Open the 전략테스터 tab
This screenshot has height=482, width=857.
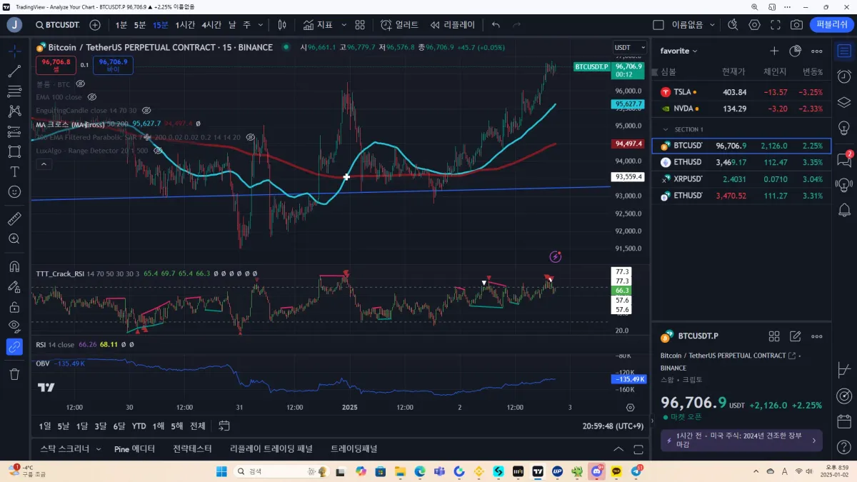point(192,448)
